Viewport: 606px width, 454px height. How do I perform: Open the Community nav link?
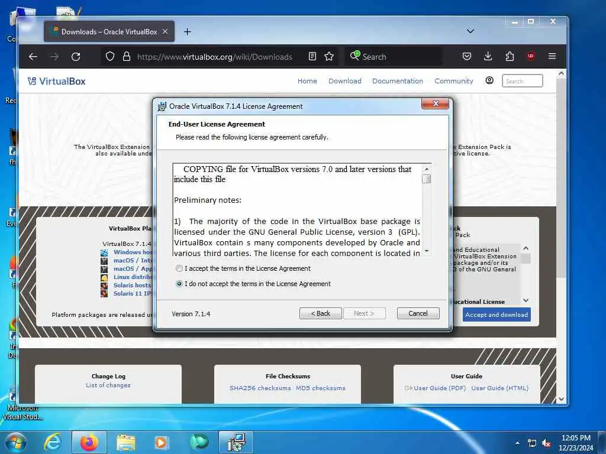454,81
